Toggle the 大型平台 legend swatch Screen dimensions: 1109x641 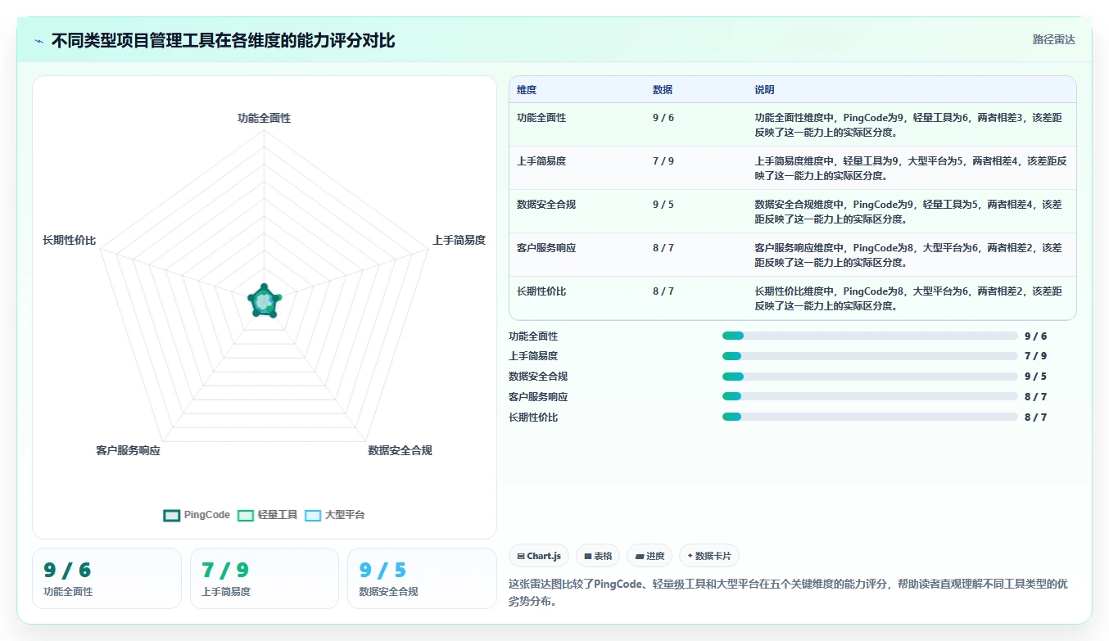click(x=313, y=516)
